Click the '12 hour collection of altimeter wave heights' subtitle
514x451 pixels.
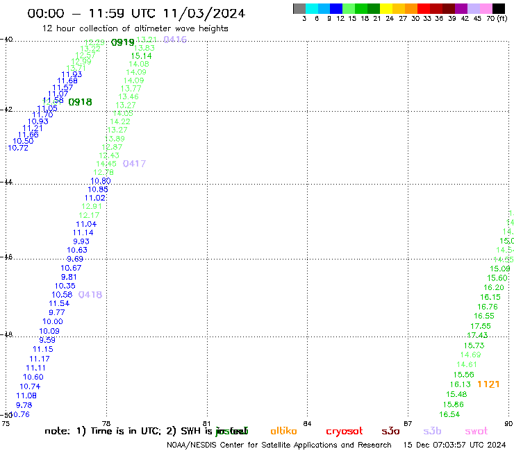point(135,28)
